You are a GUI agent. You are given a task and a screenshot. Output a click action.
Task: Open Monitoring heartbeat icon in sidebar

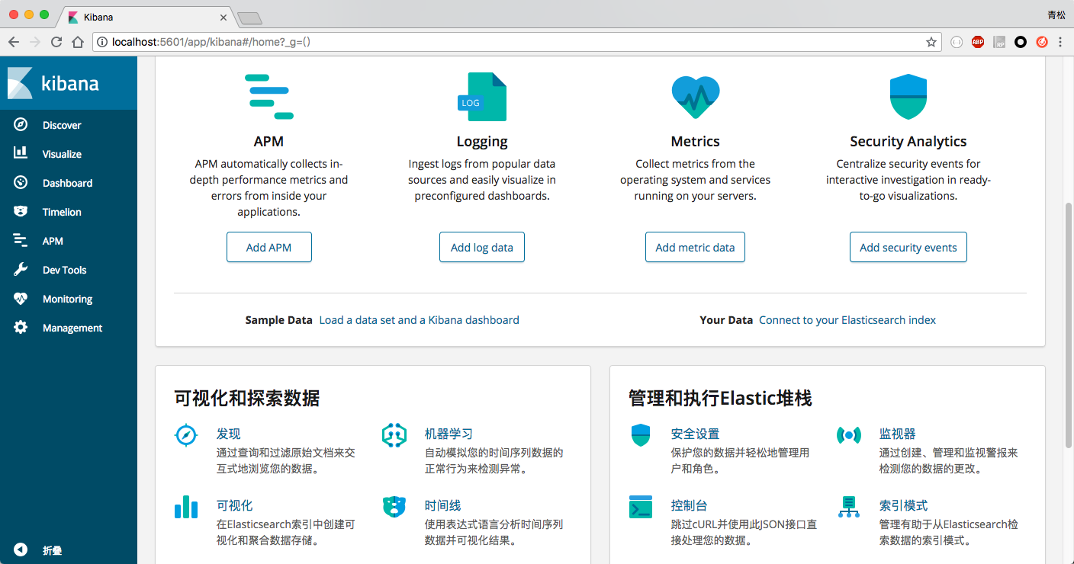click(x=21, y=299)
